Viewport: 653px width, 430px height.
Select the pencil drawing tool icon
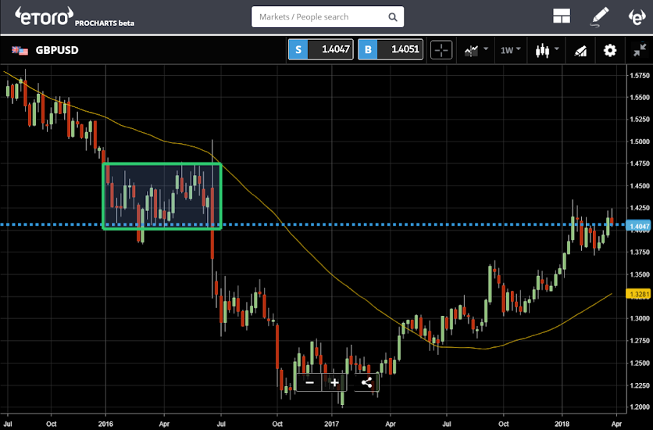click(x=600, y=17)
